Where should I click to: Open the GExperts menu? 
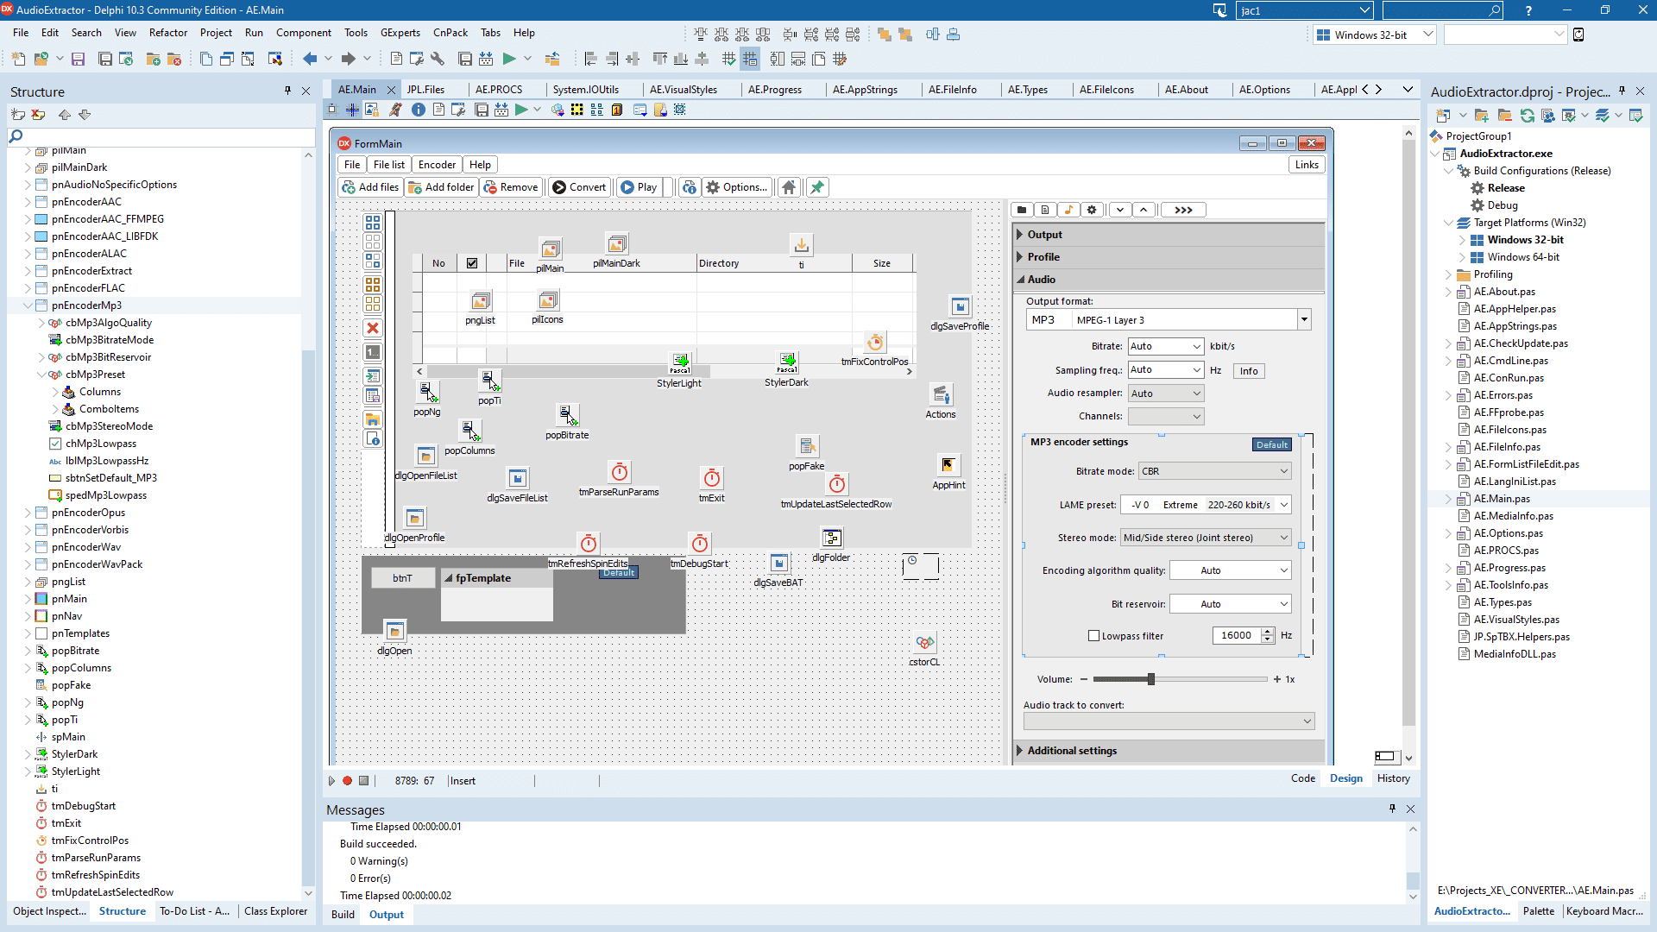coord(400,33)
